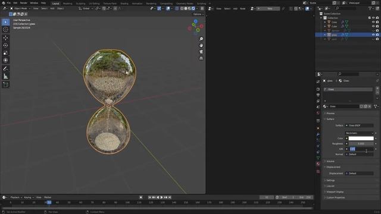This screenshot has height=214, width=381.
Task: Open the Beckmann distribution dropdown
Action: point(360,133)
